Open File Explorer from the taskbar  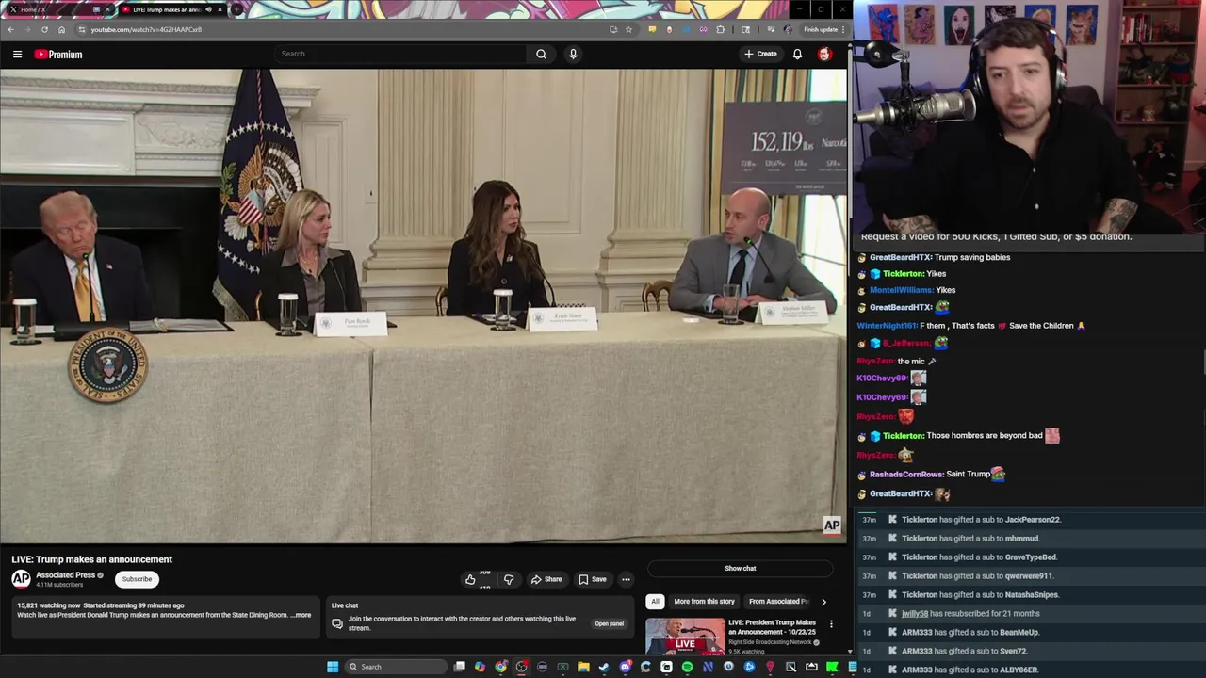(x=583, y=667)
